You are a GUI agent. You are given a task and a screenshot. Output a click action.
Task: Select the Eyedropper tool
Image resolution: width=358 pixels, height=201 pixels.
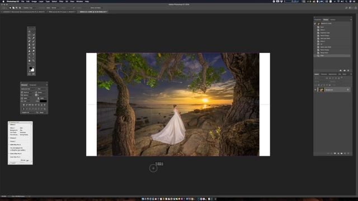34,38
